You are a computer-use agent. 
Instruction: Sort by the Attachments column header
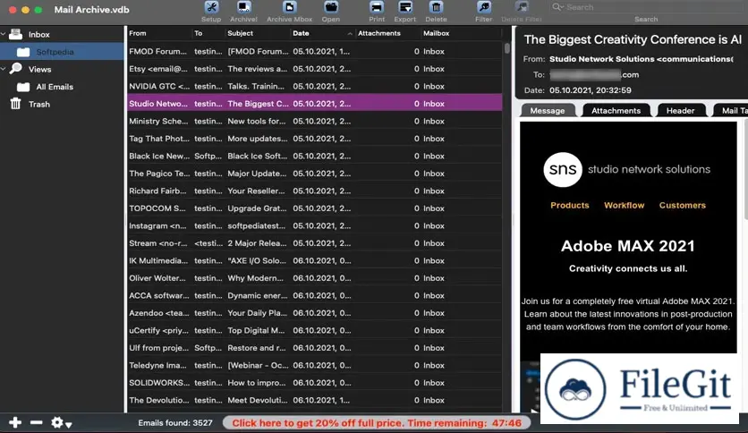[x=388, y=33]
